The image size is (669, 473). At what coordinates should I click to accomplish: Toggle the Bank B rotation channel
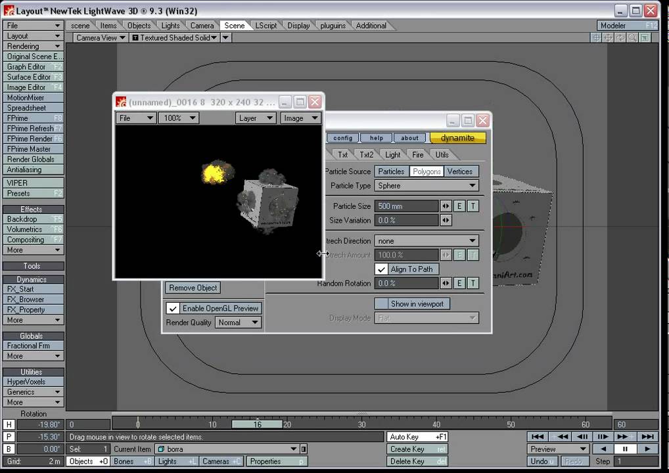coord(9,449)
